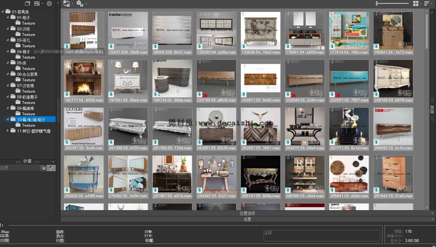Open the 收藏 panel dropdown arrow
The width and height of the screenshot is (436, 247).
53,161
